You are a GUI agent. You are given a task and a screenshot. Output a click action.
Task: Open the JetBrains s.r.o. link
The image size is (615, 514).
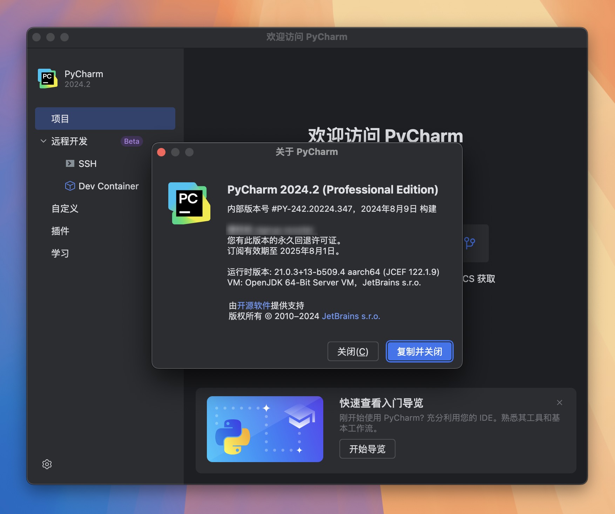click(x=351, y=316)
